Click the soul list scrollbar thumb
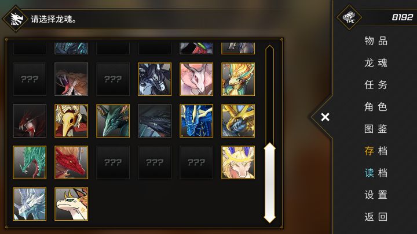Image resolution: width=417 pixels, height=234 pixels. [x=269, y=183]
